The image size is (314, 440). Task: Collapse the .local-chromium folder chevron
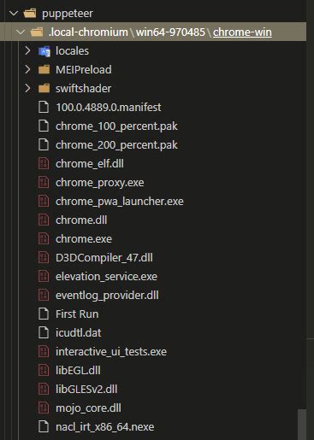(21, 32)
